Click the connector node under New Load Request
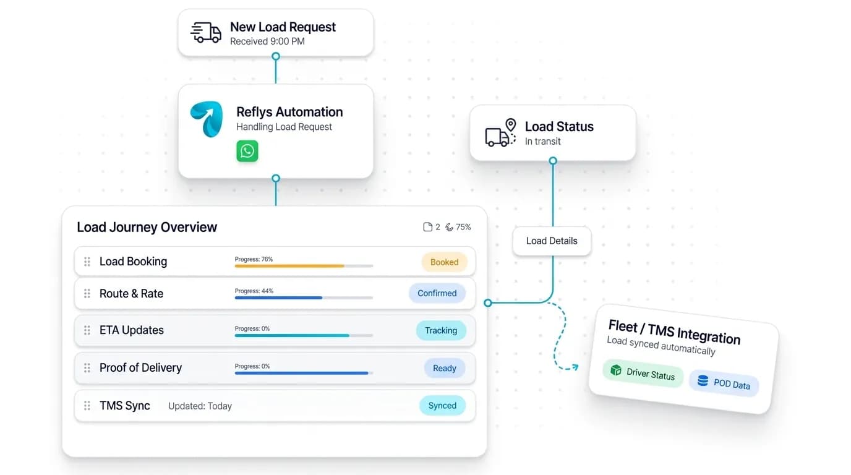 [276, 56]
